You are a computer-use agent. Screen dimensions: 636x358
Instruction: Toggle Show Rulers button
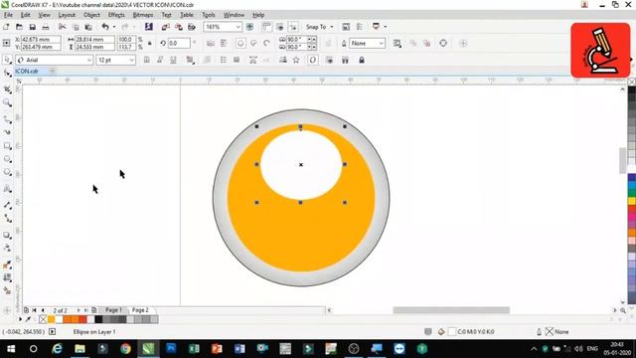(x=266, y=27)
